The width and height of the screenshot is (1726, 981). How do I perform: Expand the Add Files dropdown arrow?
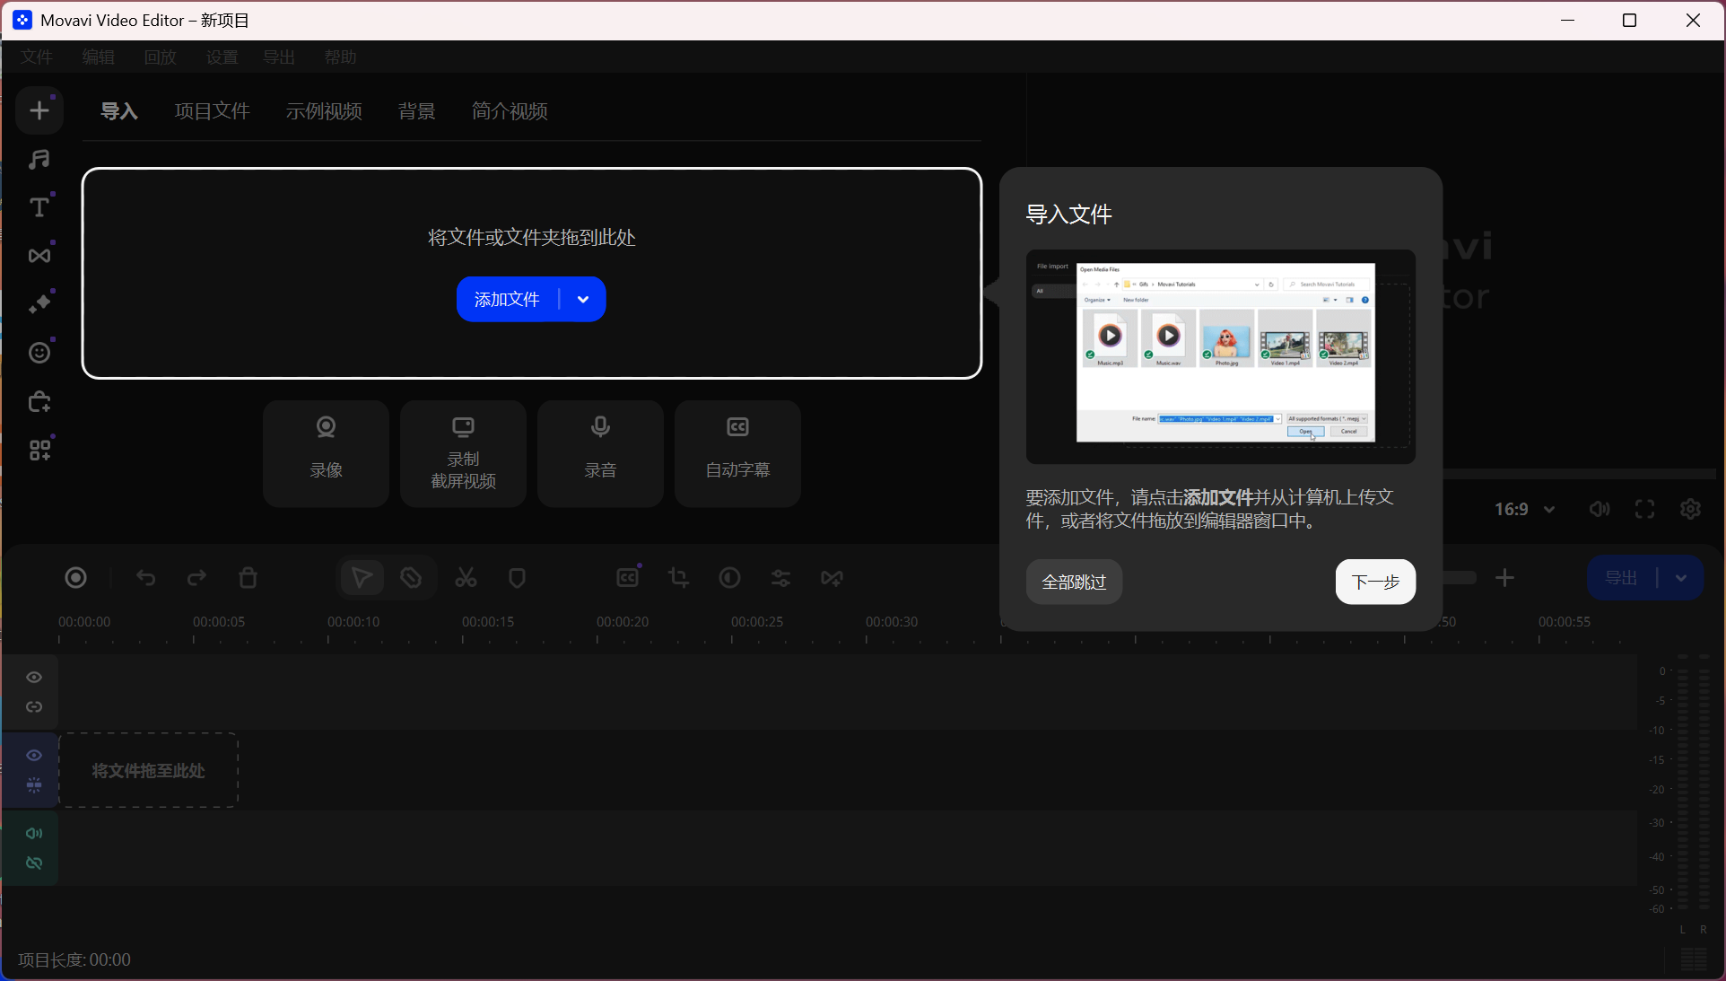(x=583, y=300)
